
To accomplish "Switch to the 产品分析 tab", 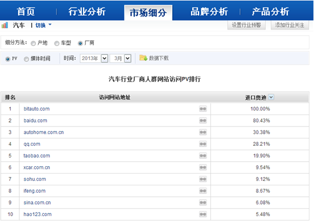I will click(x=270, y=11).
